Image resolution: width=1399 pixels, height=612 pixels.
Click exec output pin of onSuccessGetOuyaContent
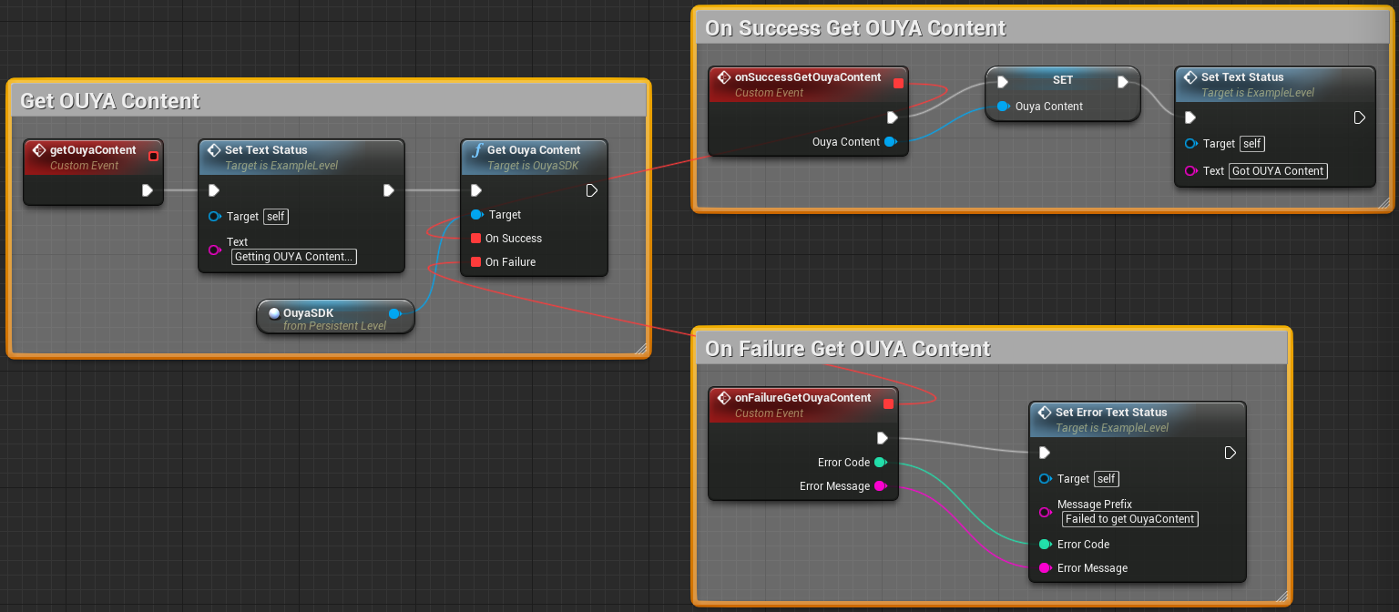pyautogui.click(x=893, y=117)
